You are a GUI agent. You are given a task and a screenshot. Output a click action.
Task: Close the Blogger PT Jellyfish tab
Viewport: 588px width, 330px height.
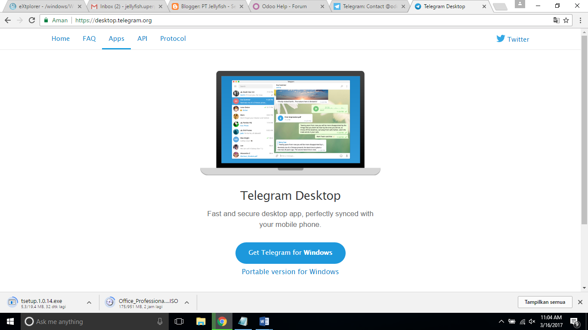pos(241,6)
